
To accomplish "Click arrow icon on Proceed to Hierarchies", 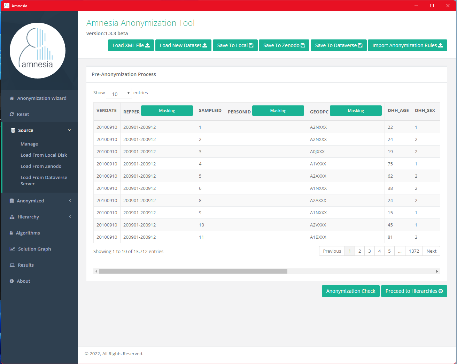I will (x=441, y=291).
